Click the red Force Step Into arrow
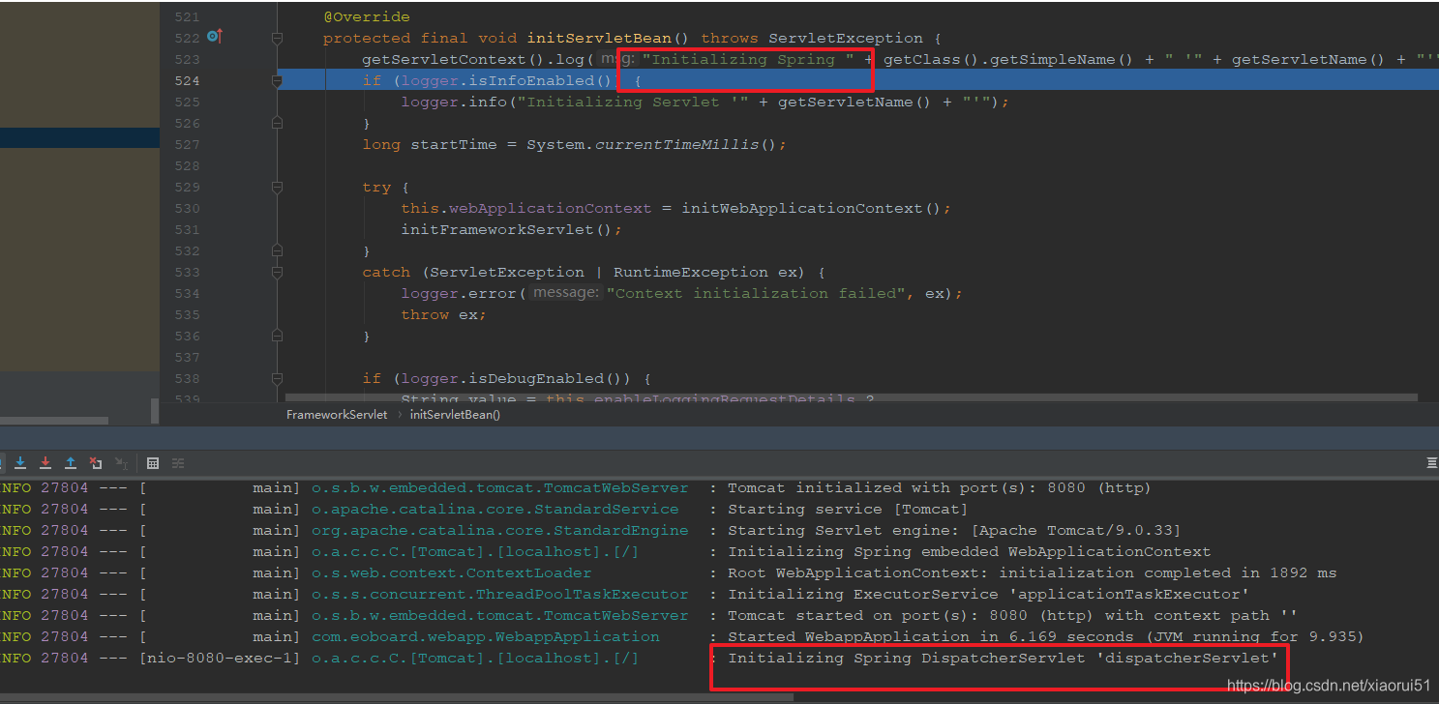 coord(45,463)
